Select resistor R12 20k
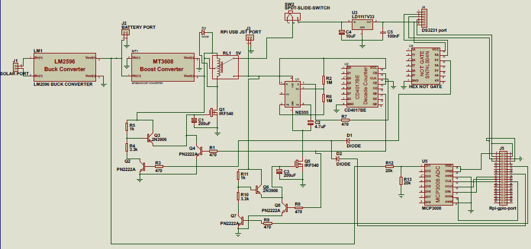The width and height of the screenshot is (531, 249). (390, 166)
